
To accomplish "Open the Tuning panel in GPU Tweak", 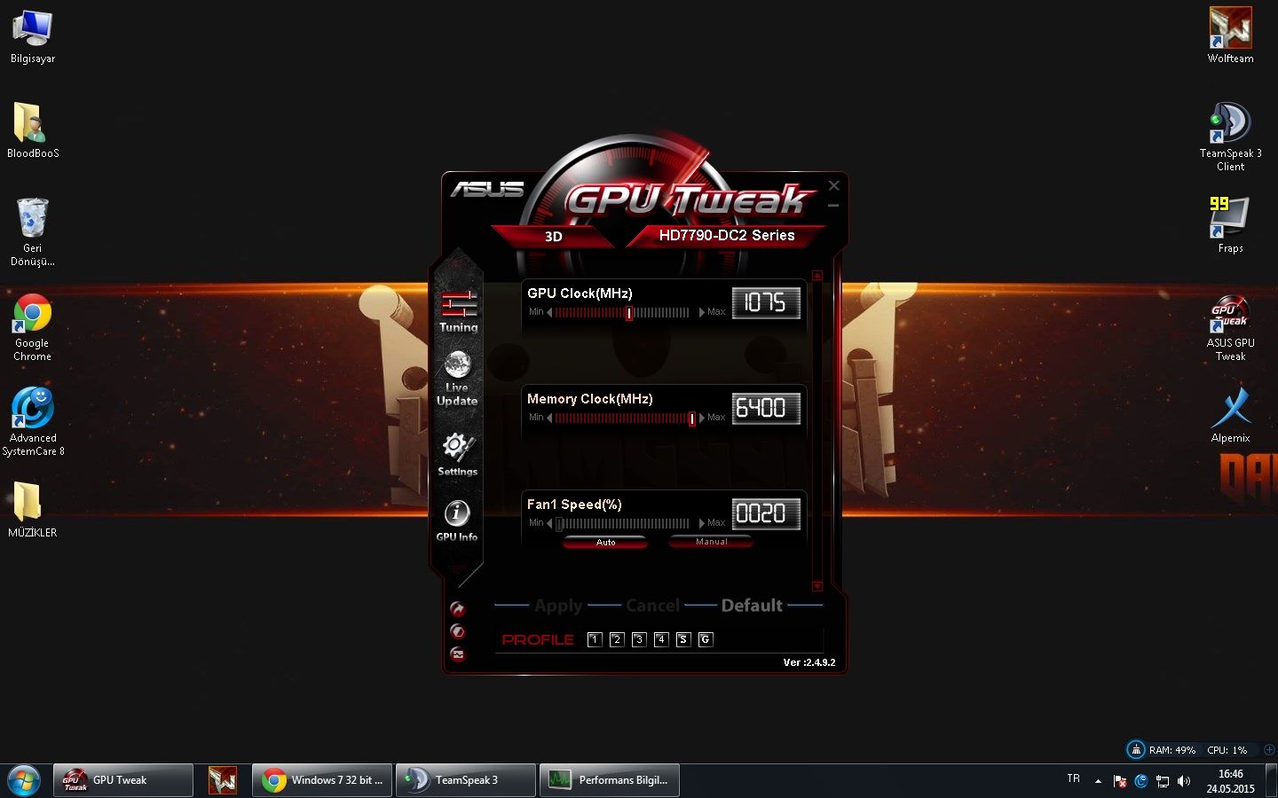I will pyautogui.click(x=459, y=312).
